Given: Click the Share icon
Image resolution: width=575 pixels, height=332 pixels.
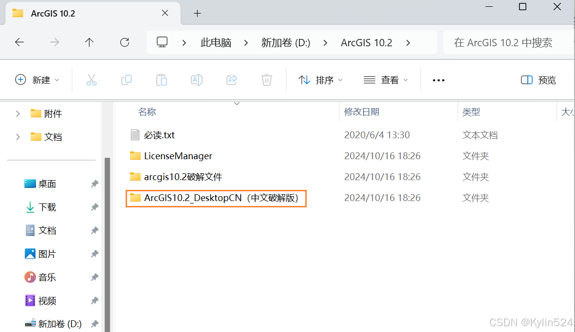Looking at the screenshot, I should coord(232,80).
